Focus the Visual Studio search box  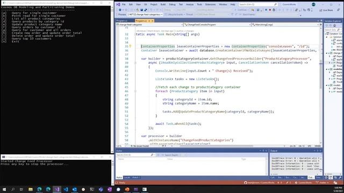(x=258, y=4)
